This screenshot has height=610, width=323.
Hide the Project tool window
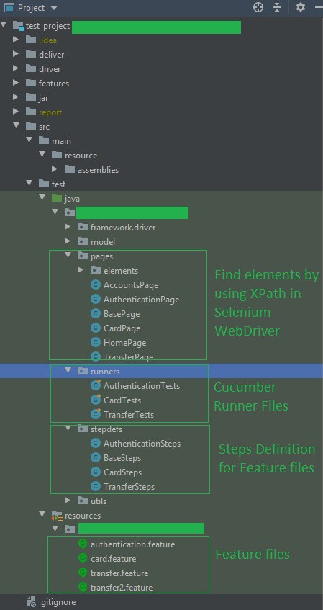tap(319, 7)
